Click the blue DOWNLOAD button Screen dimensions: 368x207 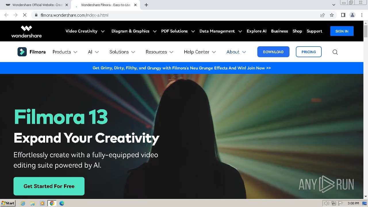(x=273, y=52)
